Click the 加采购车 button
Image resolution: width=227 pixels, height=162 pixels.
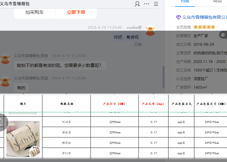pos(34,12)
